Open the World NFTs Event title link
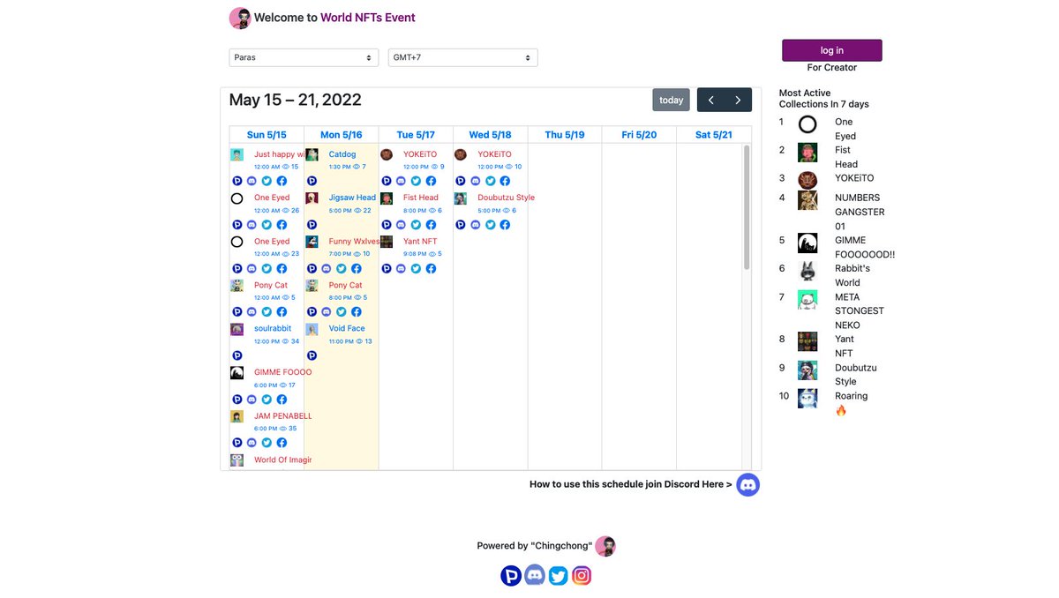The image size is (1059, 598). pos(368,18)
